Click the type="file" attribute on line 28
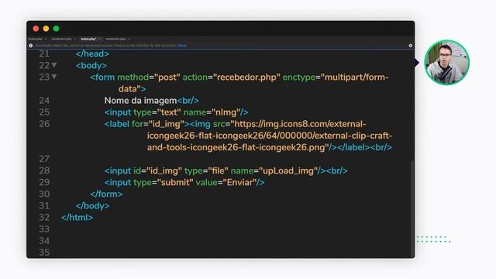Image resolution: width=496 pixels, height=279 pixels. tap(206, 170)
